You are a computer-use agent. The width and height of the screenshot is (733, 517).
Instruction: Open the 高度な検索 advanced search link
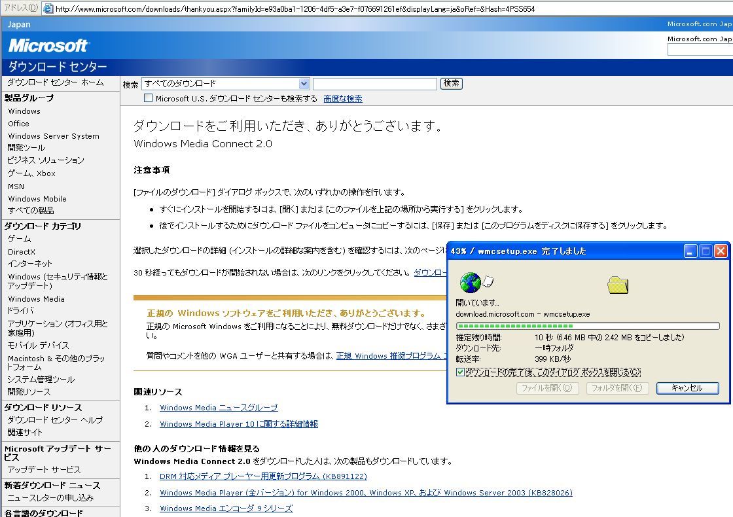pos(343,99)
